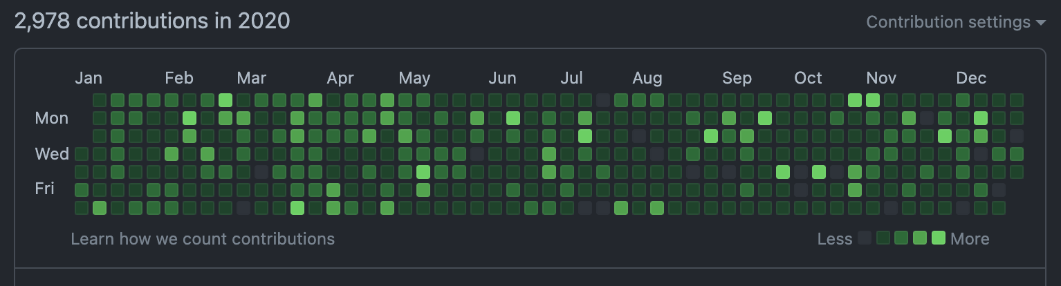Viewport: 1061px width, 286px height.
Task: Click the Mar month label
Action: pos(251,78)
